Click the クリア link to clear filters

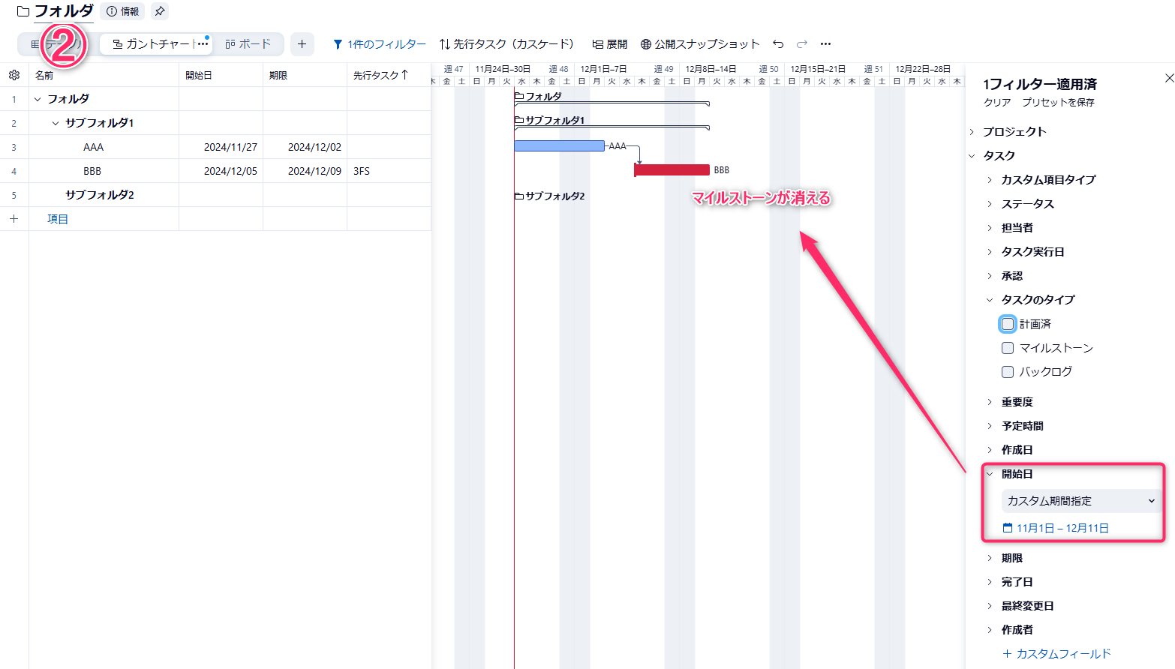click(x=997, y=102)
